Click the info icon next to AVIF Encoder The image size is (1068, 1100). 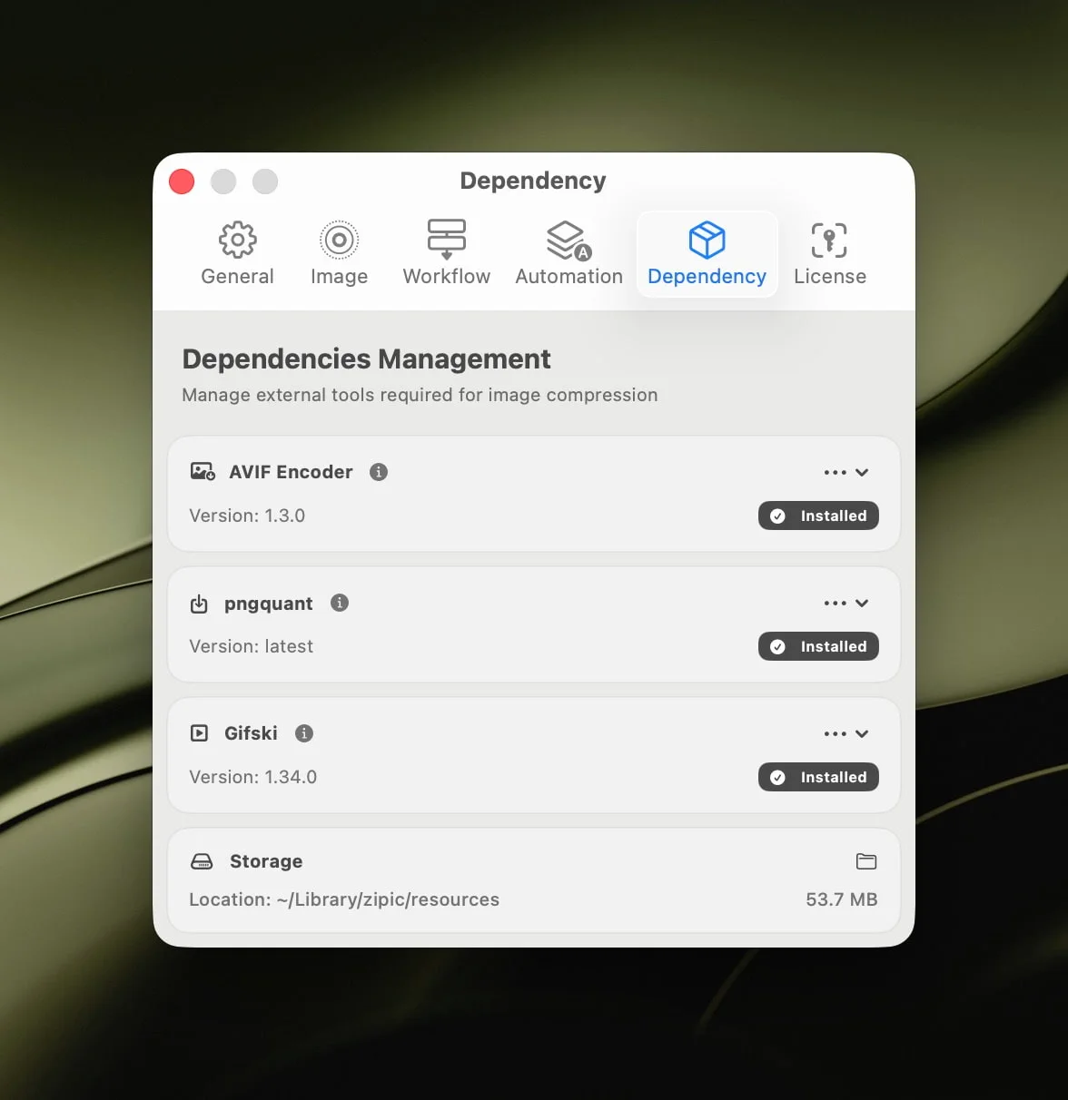[x=379, y=472]
